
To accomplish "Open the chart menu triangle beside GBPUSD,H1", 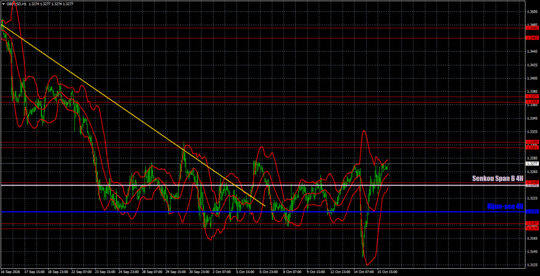I will pyautogui.click(x=4, y=4).
